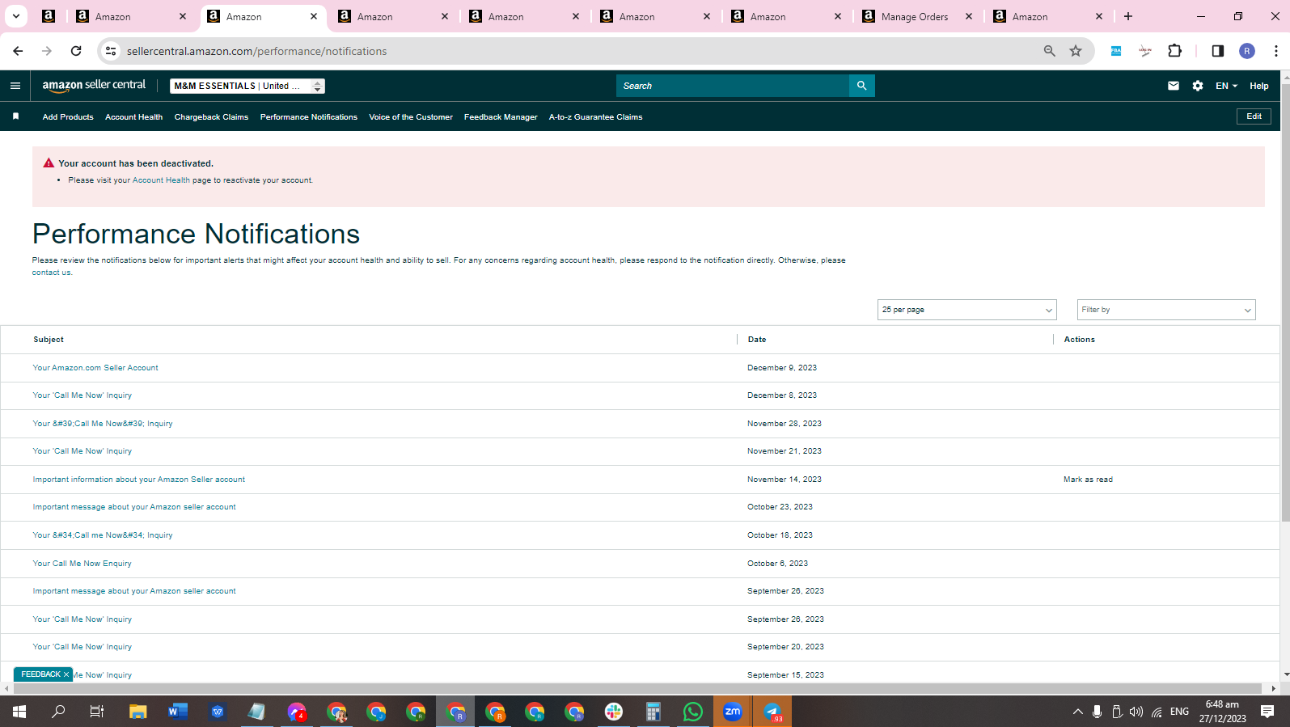The image size is (1290, 727).
Task: Open File Explorer from the taskbar
Action: [x=138, y=712]
